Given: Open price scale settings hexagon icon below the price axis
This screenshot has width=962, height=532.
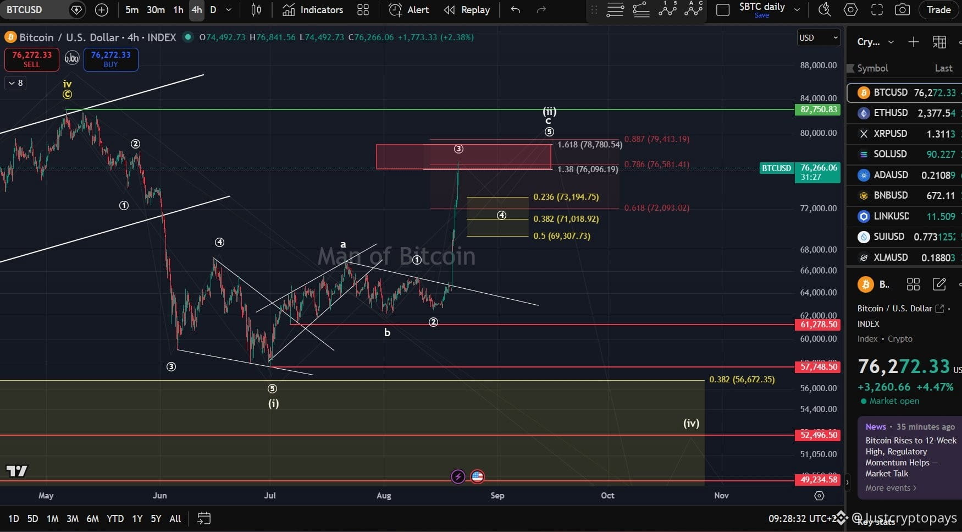Looking at the screenshot, I should 819,496.
